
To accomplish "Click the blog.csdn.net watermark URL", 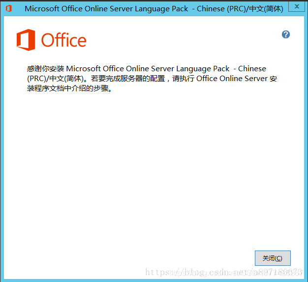I will (x=224, y=272).
